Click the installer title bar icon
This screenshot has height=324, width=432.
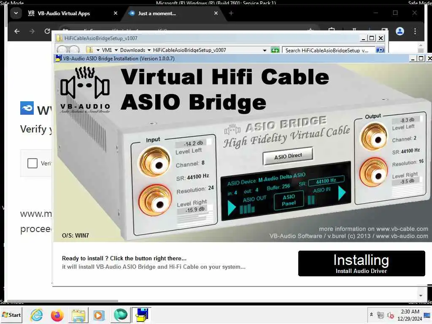(x=58, y=58)
